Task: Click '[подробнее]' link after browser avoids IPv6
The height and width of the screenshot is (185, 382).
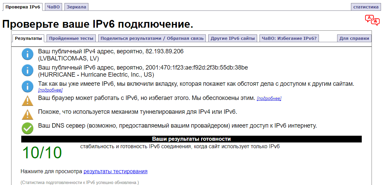Action: coord(269,99)
